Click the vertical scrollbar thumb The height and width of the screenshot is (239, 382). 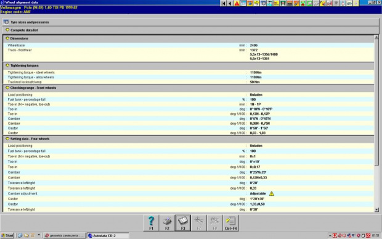tap(376, 102)
